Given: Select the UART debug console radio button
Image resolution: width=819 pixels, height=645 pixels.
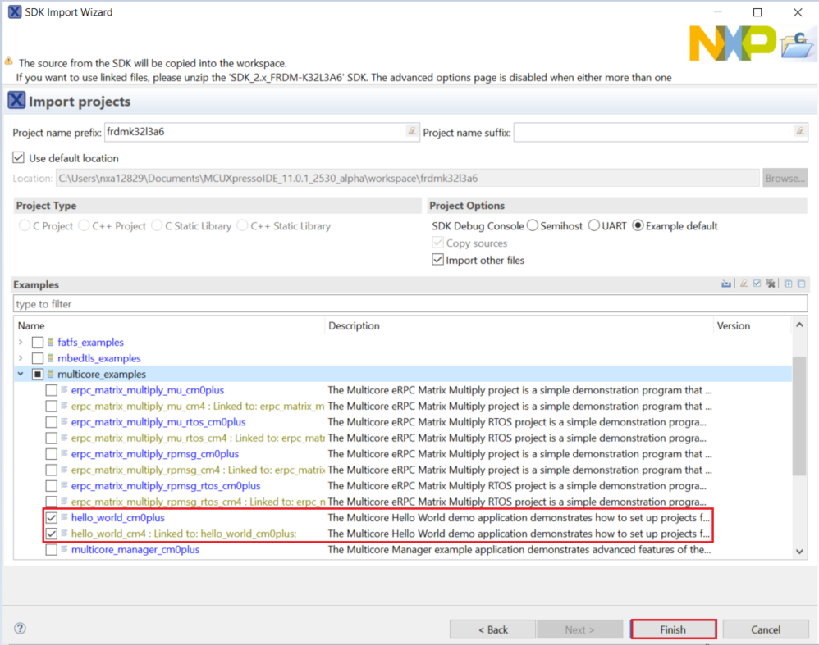Looking at the screenshot, I should [x=594, y=226].
